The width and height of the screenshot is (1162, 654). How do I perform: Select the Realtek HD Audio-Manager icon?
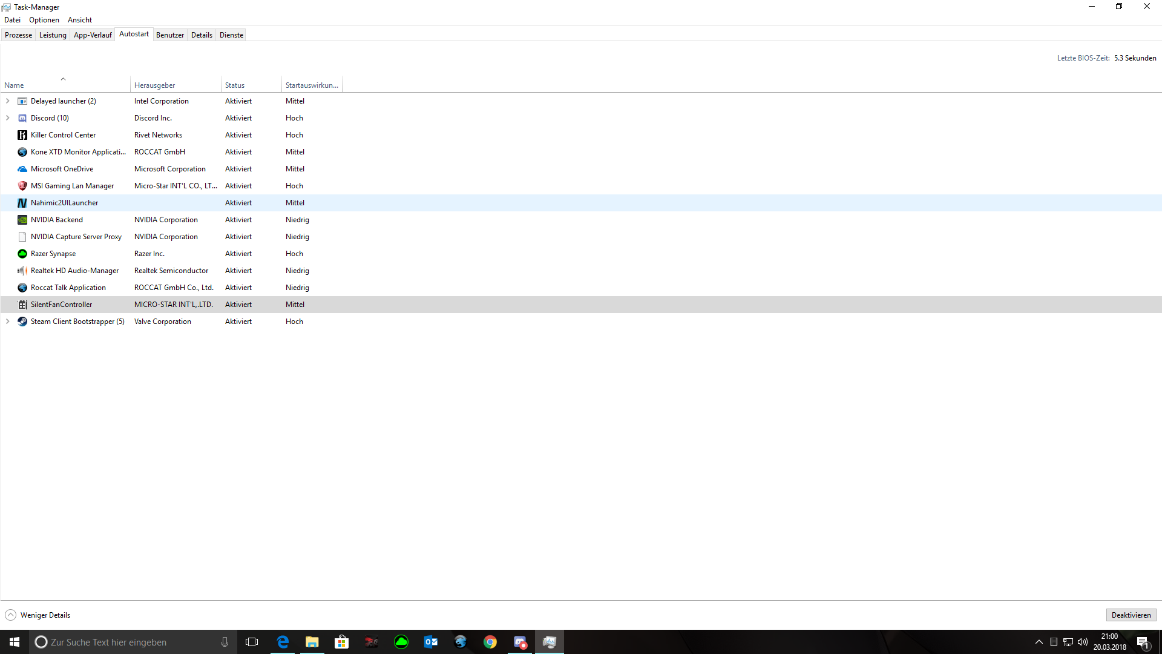(x=22, y=271)
